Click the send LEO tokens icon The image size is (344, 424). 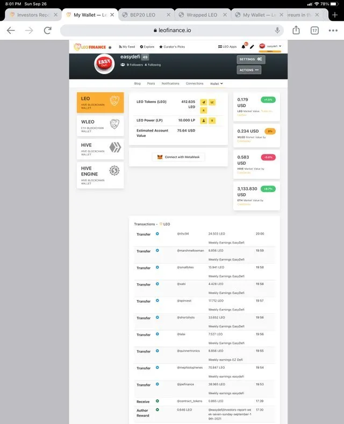[x=203, y=102]
